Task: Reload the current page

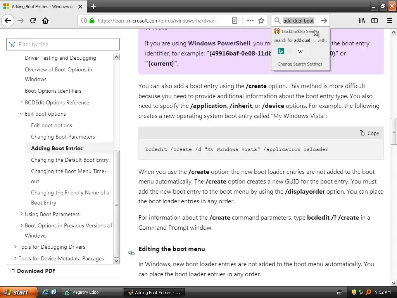Action: click(33, 21)
